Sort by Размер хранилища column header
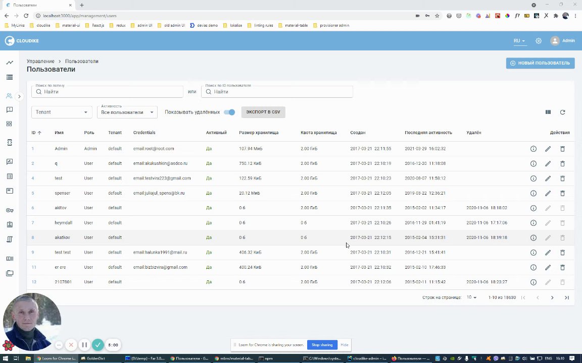582x363 pixels. point(259,133)
